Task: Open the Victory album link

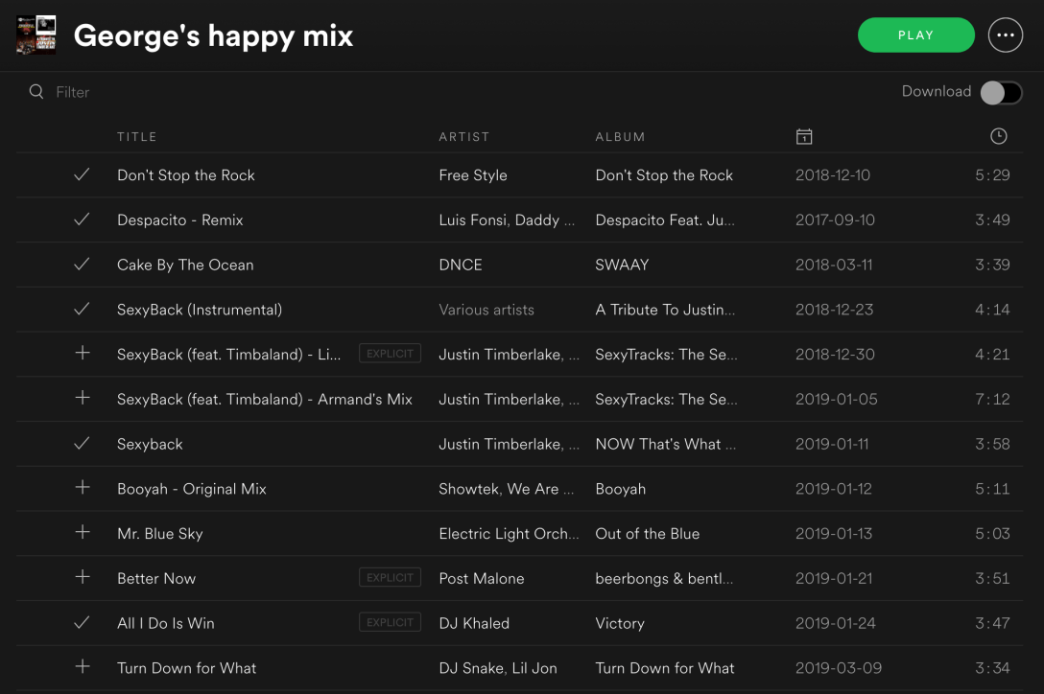Action: 620,623
